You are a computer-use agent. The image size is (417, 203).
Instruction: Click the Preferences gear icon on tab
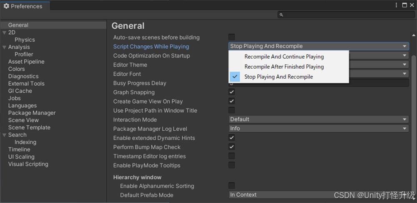pos(6,6)
